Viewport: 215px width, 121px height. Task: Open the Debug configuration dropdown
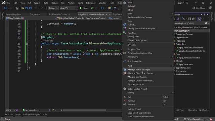[53, 8]
